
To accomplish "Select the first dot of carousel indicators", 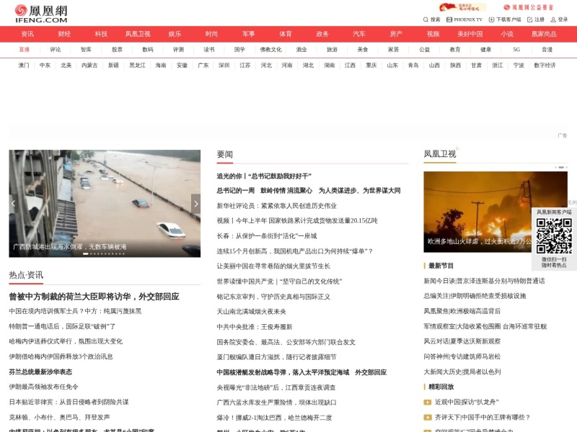I will pos(85,254).
